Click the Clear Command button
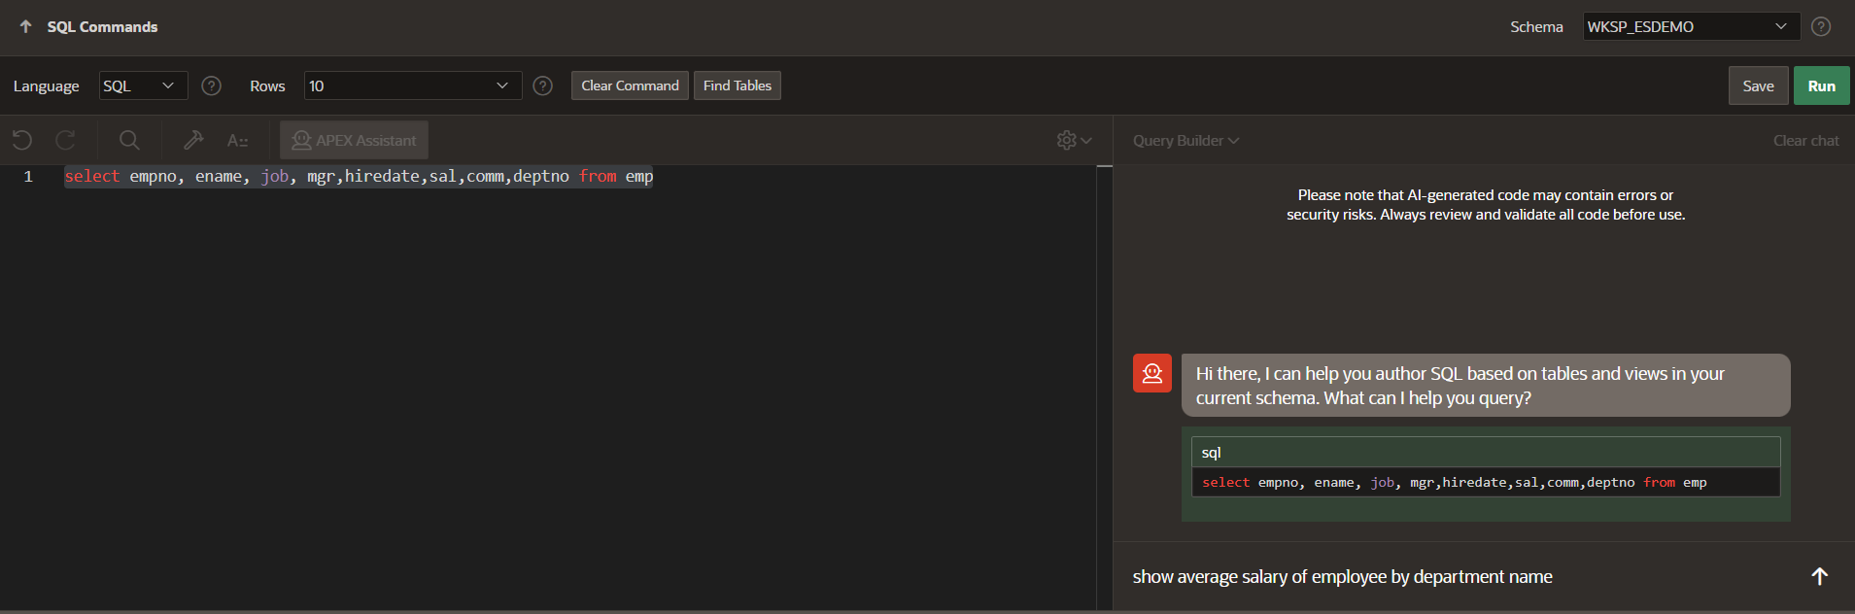This screenshot has height=614, width=1855. tap(630, 85)
